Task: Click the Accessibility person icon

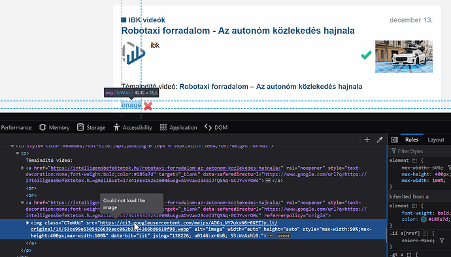Action: pyautogui.click(x=116, y=127)
